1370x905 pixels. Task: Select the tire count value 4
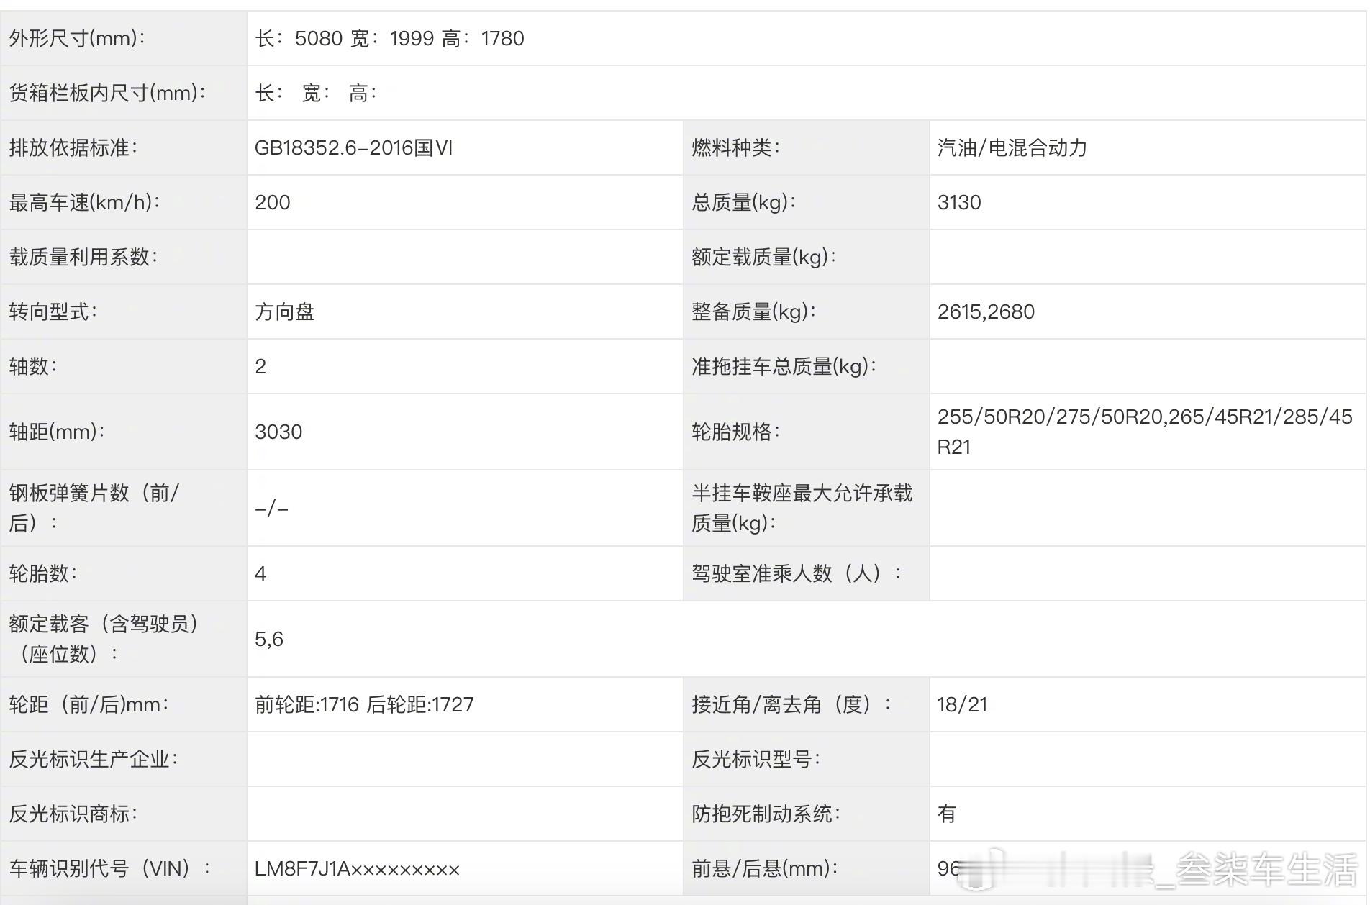pos(260,573)
